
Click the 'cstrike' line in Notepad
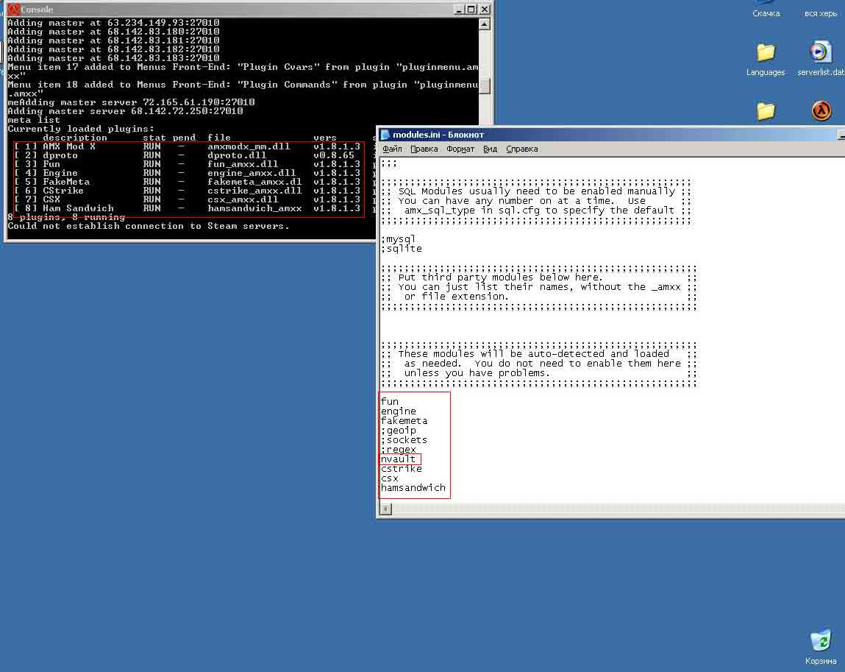[x=402, y=469]
